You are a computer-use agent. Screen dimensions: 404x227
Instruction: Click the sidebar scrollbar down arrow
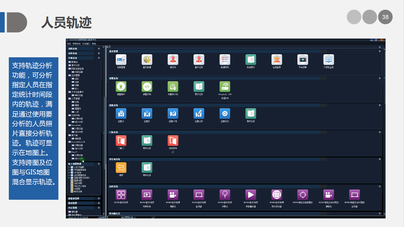pyautogui.click(x=104, y=214)
